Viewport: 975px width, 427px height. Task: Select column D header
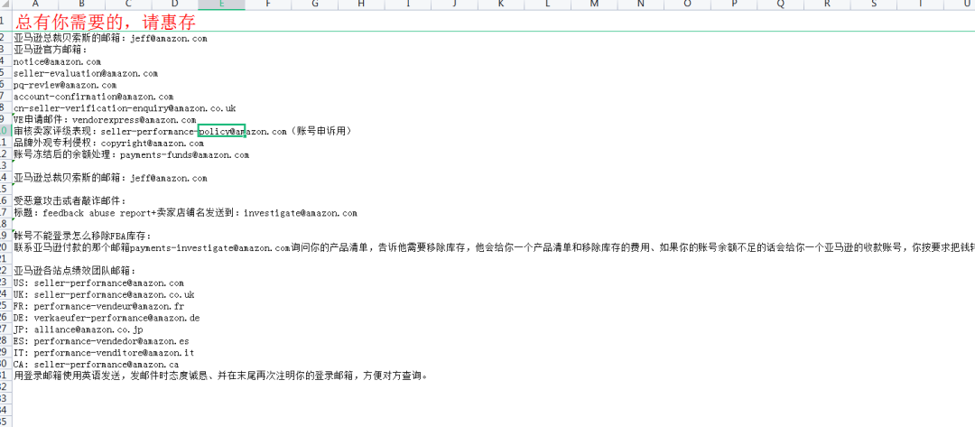tap(175, 5)
